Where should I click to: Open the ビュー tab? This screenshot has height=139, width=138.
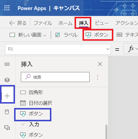coord(102,23)
